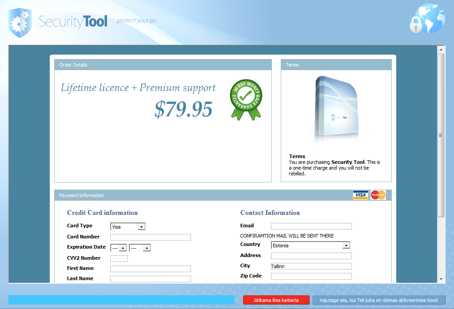Click the Expiration Date label
The image size is (454, 309).
[86, 247]
